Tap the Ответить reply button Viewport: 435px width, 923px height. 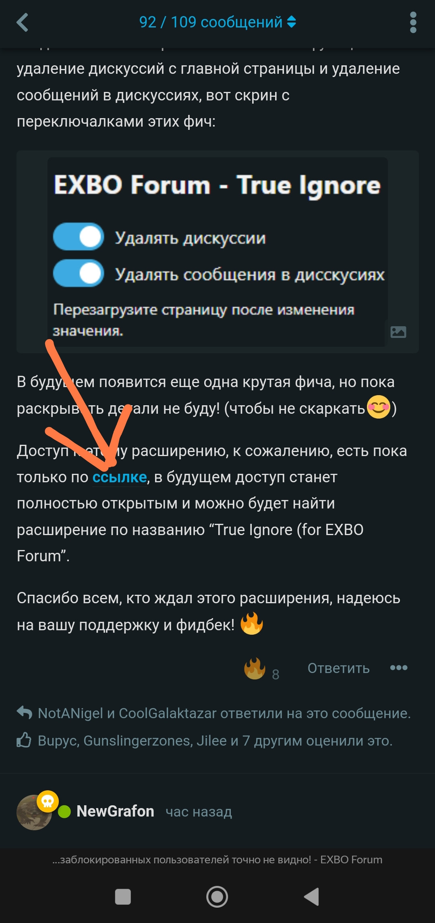pos(339,668)
